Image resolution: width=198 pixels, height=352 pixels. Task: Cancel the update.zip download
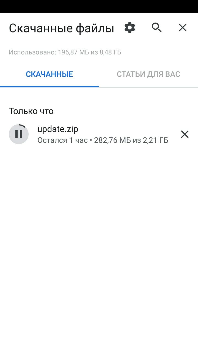point(185,134)
